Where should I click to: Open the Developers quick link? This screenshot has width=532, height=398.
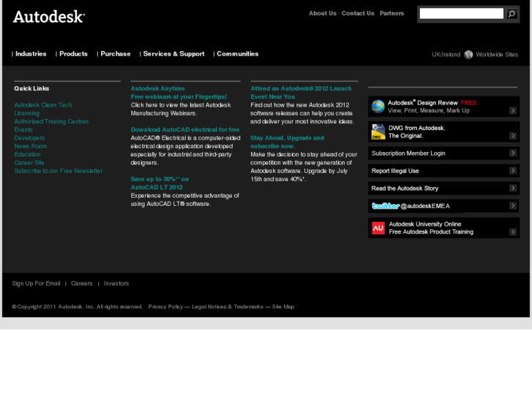(29, 138)
